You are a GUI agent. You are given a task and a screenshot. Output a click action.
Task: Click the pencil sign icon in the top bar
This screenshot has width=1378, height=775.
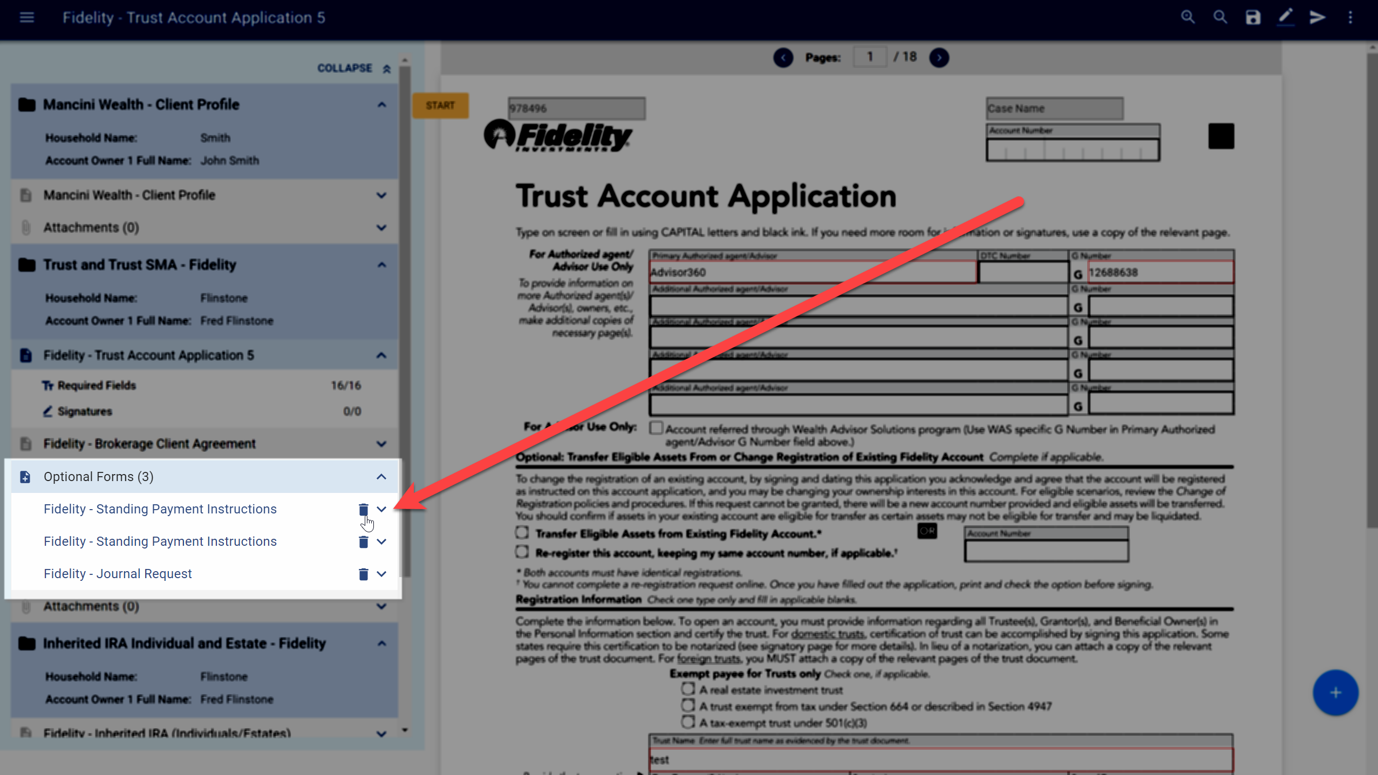pos(1285,17)
